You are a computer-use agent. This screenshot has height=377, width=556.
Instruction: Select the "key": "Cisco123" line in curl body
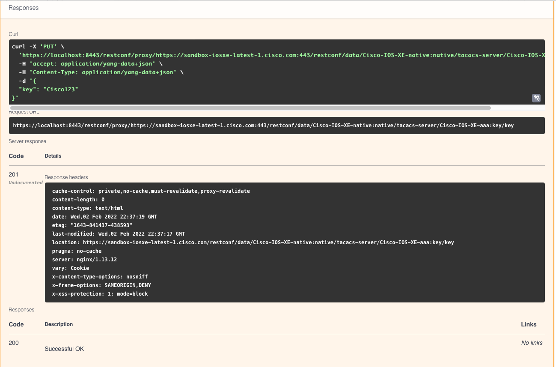click(49, 89)
